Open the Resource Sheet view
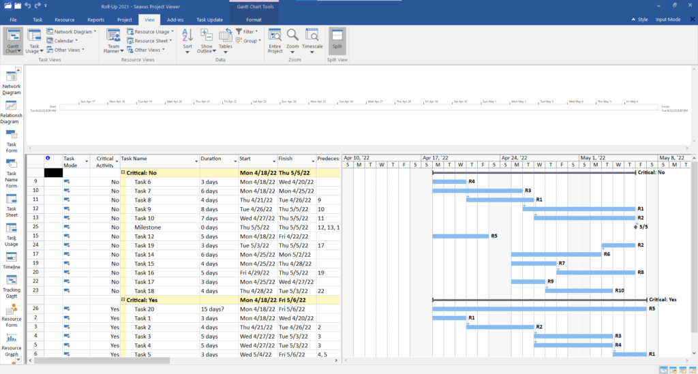Screen dimensions: 698x374 coord(149,41)
